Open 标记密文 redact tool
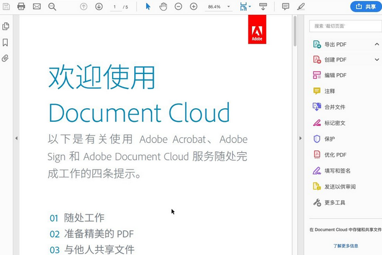Viewport: 382px width, 255px height. coord(329,123)
